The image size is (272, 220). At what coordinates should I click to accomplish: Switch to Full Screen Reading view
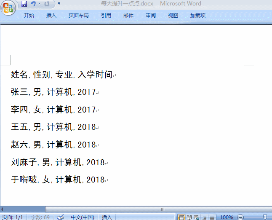(189, 217)
